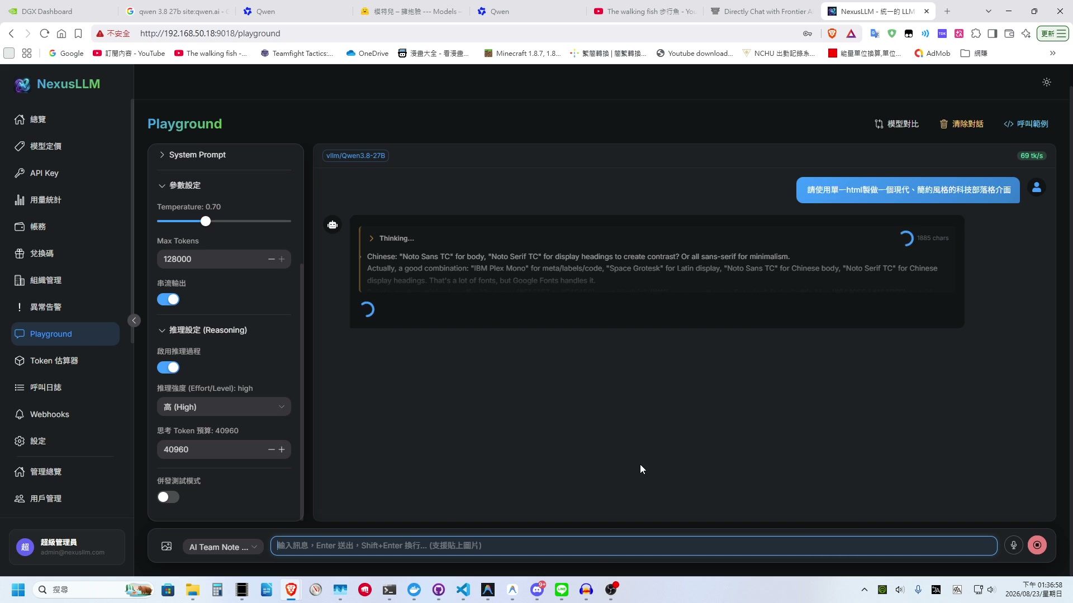
Task: Decrease Max Tokens with minus button
Action: [x=272, y=259]
